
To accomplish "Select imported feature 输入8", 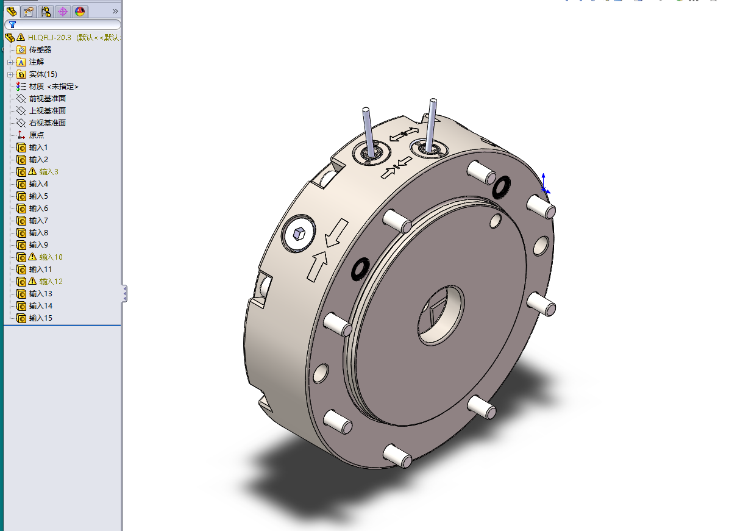I will 38,232.
